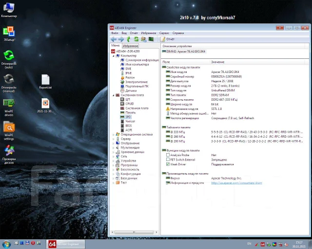312x249 pixels.
Task: Expand the Мультимедиа tree node
Action: coord(114,148)
